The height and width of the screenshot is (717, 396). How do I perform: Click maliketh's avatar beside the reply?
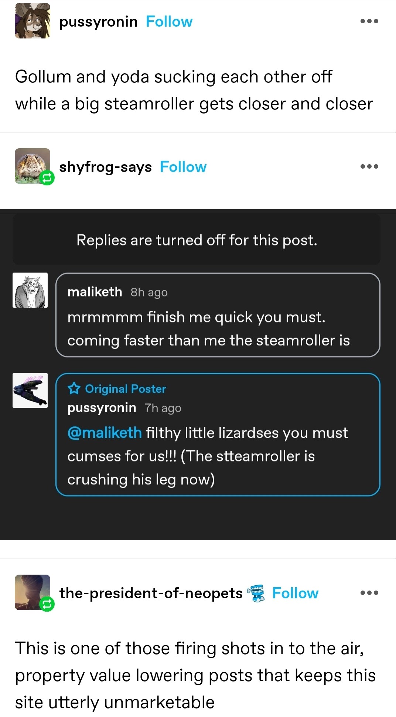(x=30, y=290)
